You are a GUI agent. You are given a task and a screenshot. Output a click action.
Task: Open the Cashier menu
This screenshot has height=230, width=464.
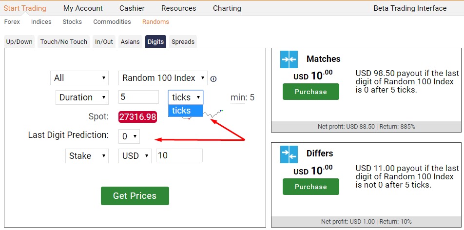(132, 8)
